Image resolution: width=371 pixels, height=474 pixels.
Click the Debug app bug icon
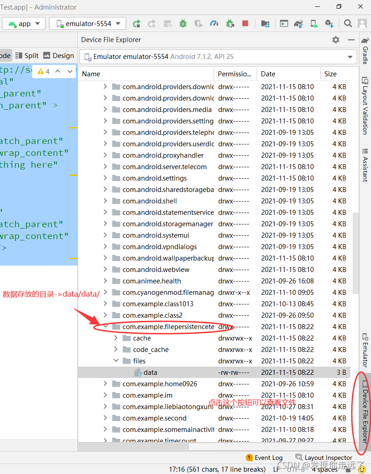pyautogui.click(x=183, y=24)
